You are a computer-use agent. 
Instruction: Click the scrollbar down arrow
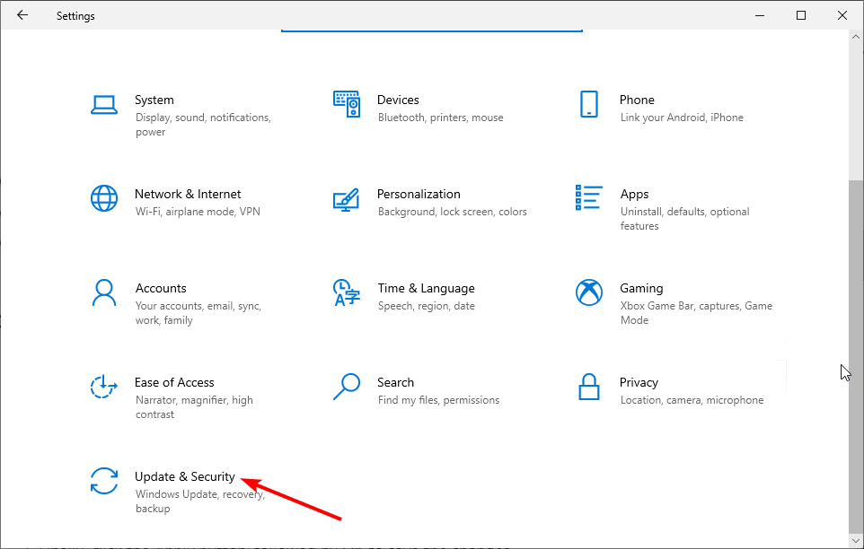coord(856,539)
